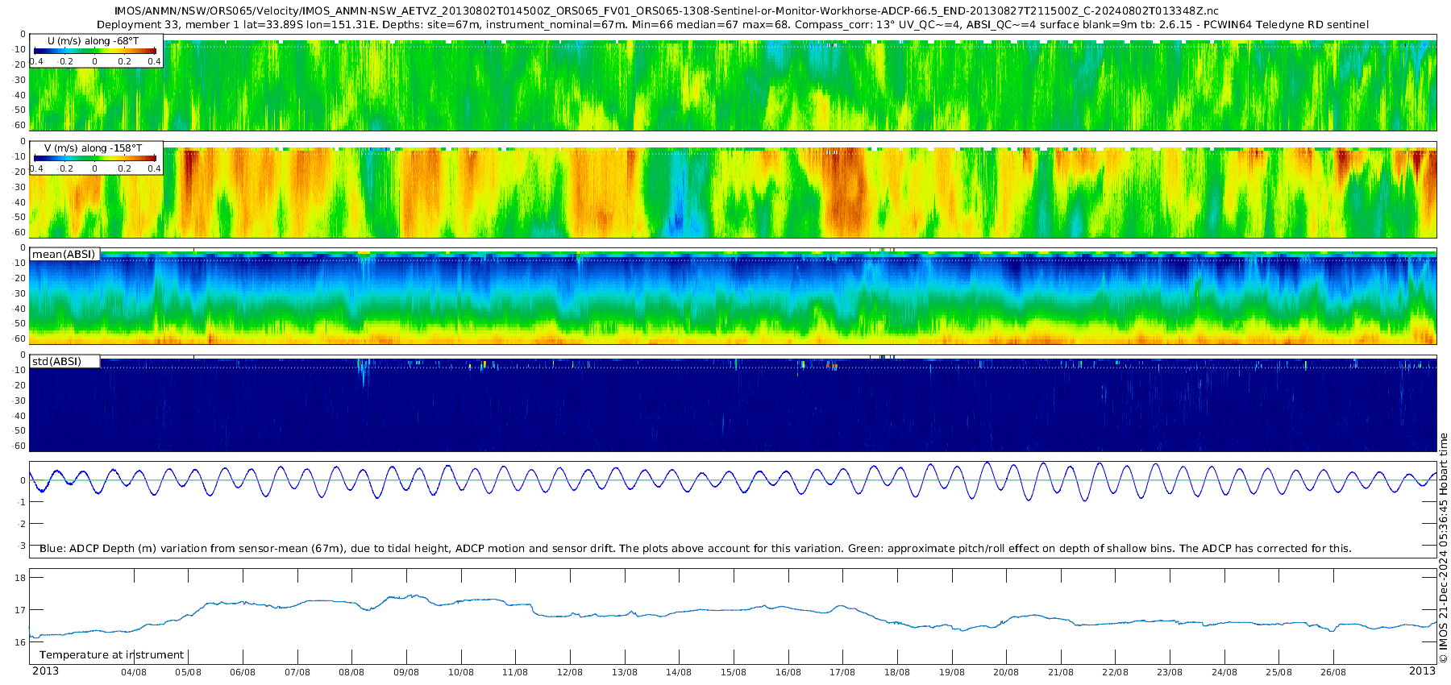Image resolution: width=1451 pixels, height=685 pixels.
Task: Select the std(ABSI) panel label
Action: 64,361
